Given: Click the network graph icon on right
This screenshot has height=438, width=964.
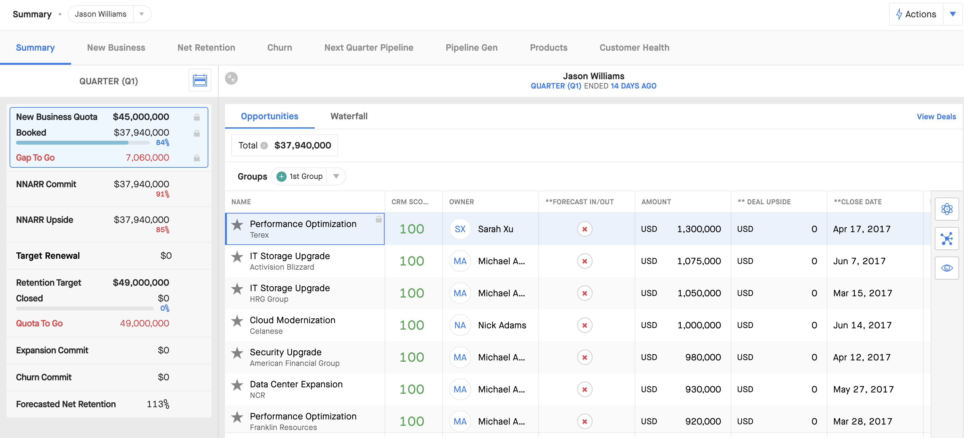Looking at the screenshot, I should [946, 239].
